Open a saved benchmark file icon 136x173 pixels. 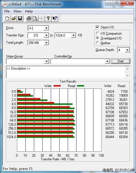[x=14, y=18]
